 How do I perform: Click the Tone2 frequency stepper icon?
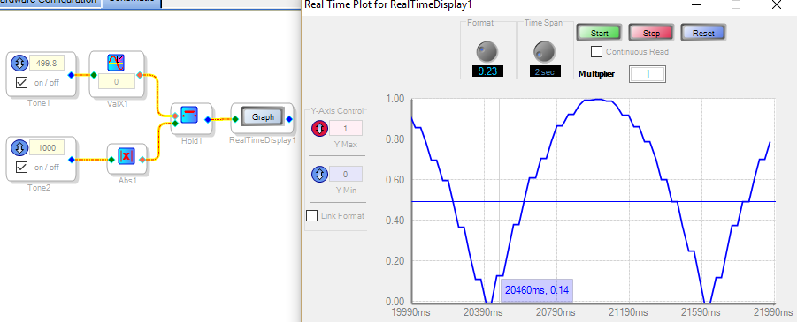point(19,147)
